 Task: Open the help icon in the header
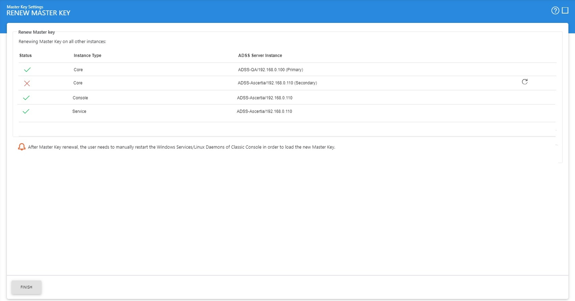pyautogui.click(x=555, y=10)
